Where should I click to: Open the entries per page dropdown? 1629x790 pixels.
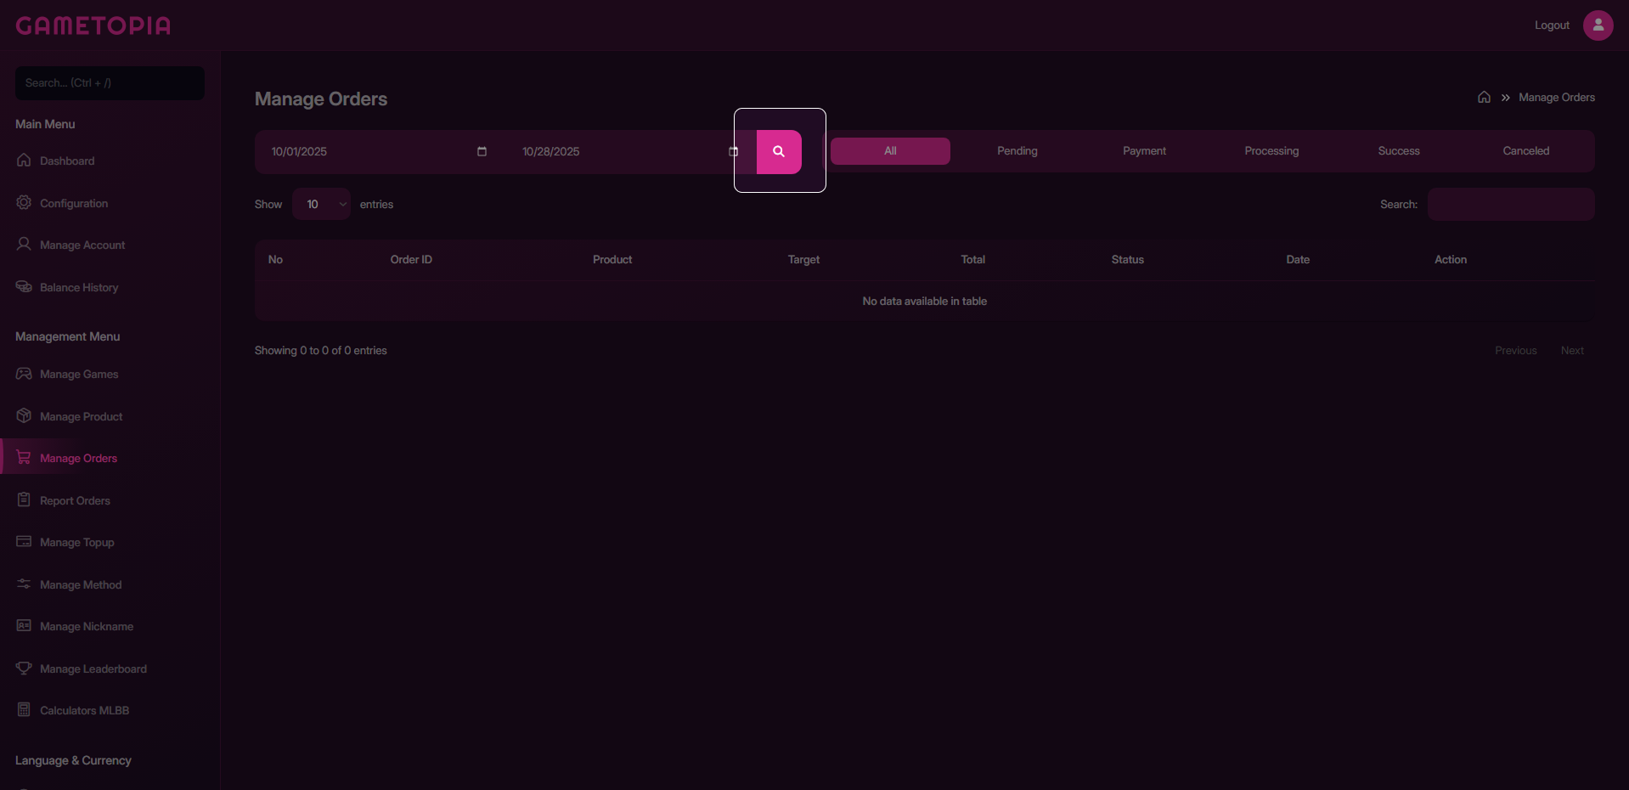click(321, 204)
